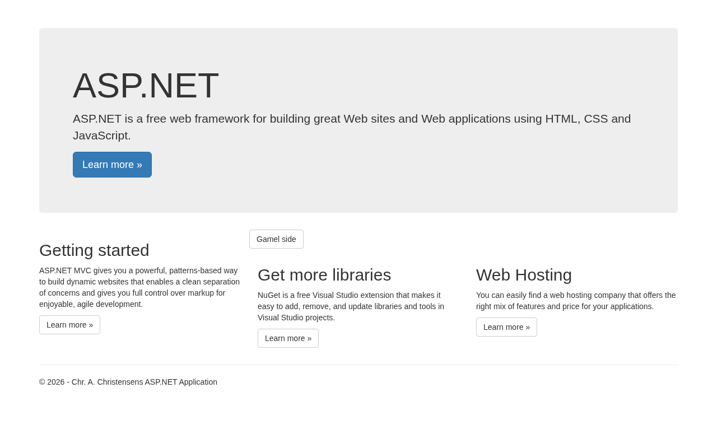717x448 pixels.
Task: Click the web hosting company description paragraph
Action: tap(576, 301)
